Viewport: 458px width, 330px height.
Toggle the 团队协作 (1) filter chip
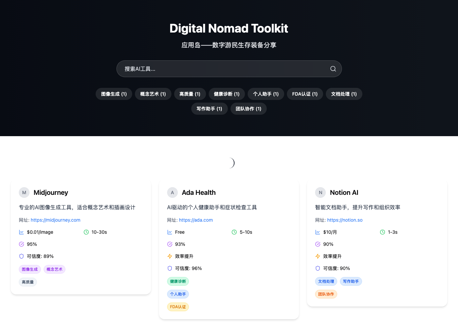(x=248, y=109)
